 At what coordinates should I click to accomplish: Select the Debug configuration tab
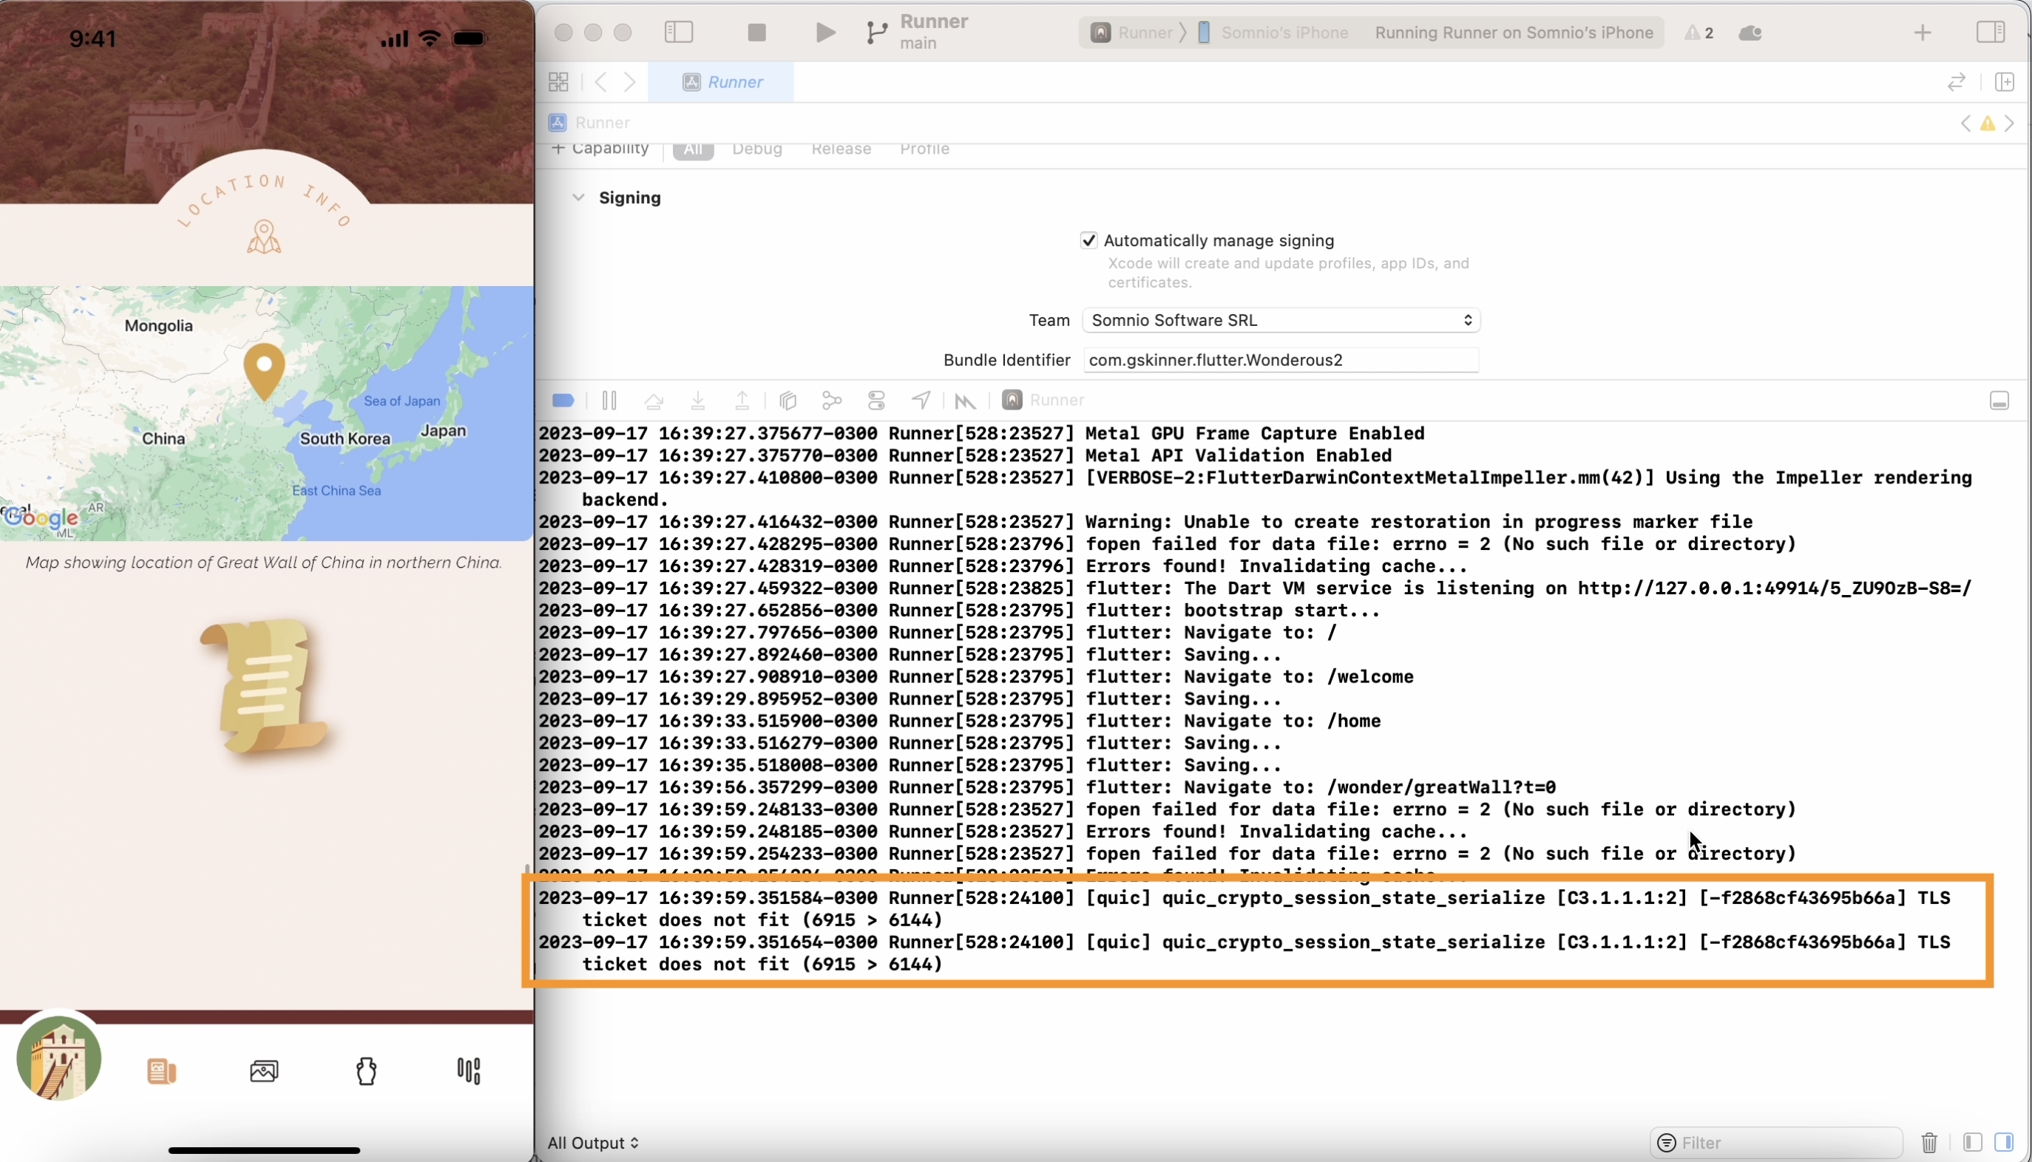tap(756, 149)
